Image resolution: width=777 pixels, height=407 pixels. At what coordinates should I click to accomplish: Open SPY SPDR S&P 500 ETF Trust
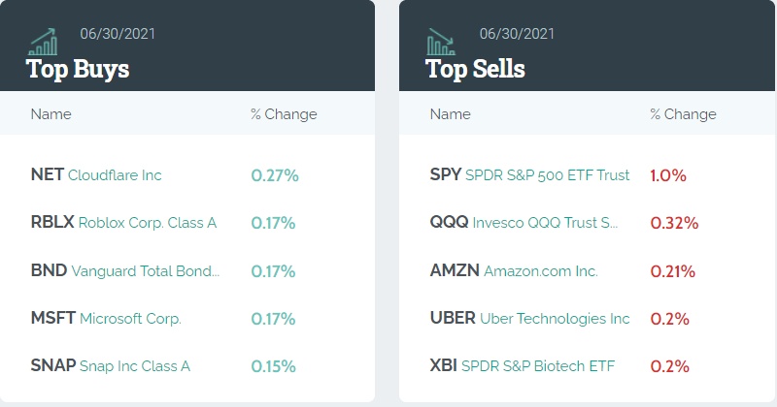(x=529, y=175)
